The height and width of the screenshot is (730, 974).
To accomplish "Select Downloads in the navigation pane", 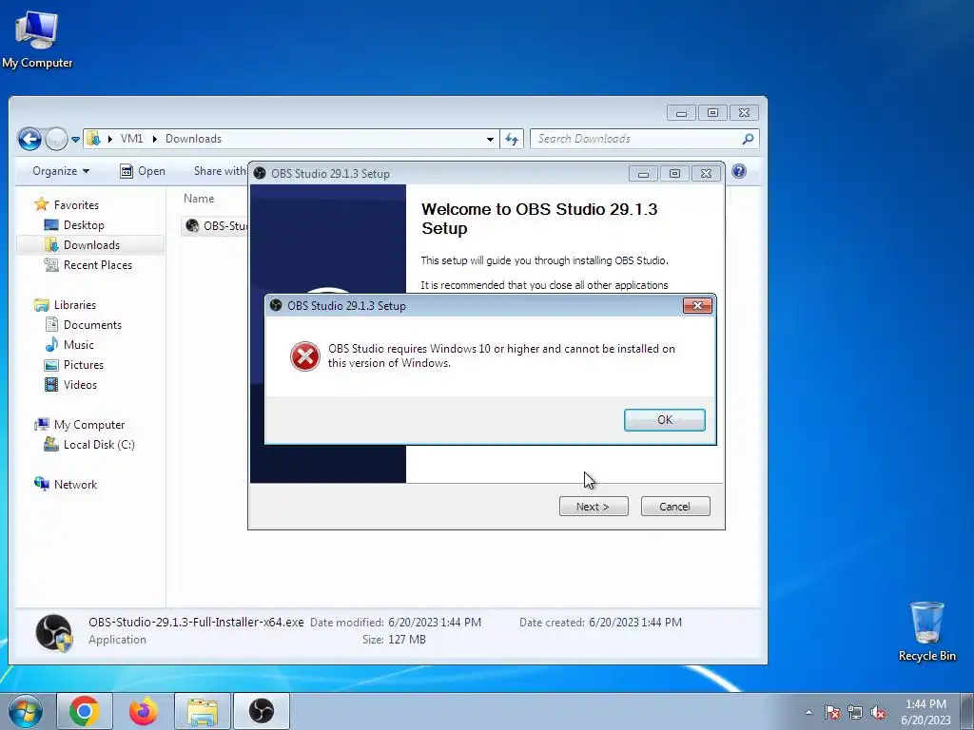I will point(90,245).
